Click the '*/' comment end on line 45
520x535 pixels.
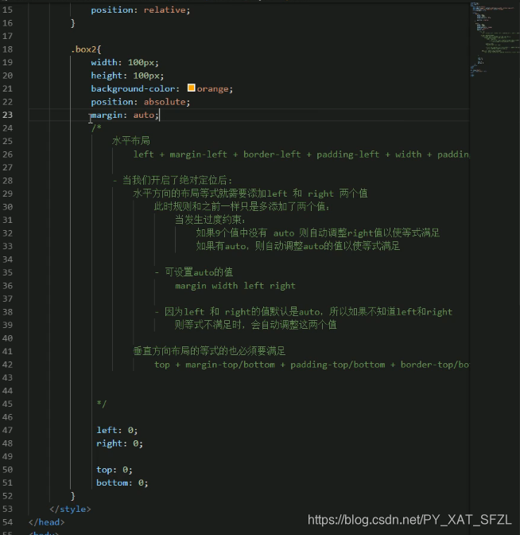click(102, 404)
